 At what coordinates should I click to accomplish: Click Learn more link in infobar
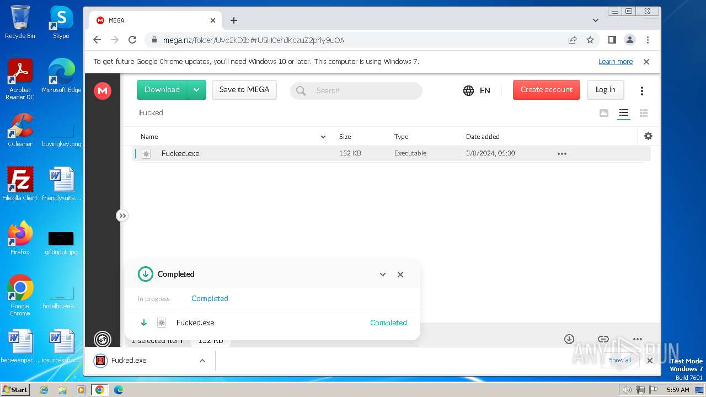pos(616,62)
